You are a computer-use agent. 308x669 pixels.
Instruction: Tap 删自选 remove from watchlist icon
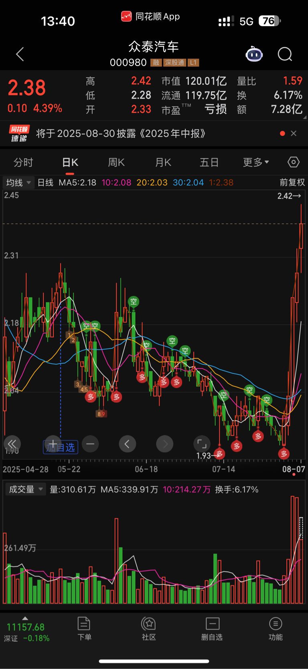212,628
